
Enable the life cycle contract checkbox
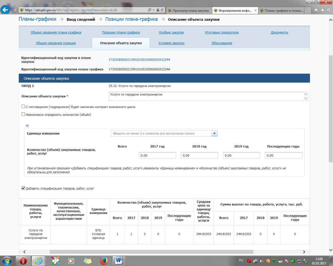23,107
